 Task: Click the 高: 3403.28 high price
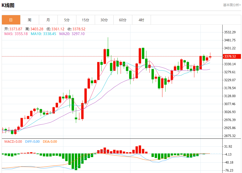(x=34, y=29)
